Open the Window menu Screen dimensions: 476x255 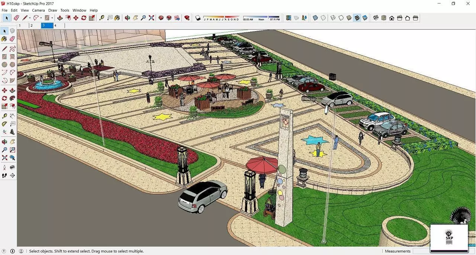point(79,10)
